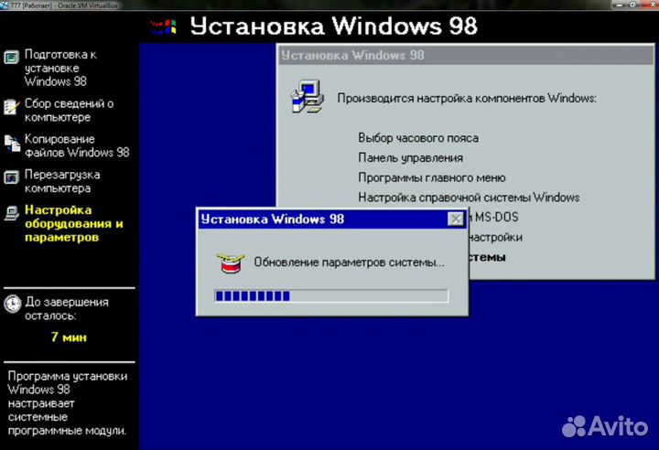Click the Копирование файлов Windows 98 step
The width and height of the screenshot is (659, 450).
point(77,145)
